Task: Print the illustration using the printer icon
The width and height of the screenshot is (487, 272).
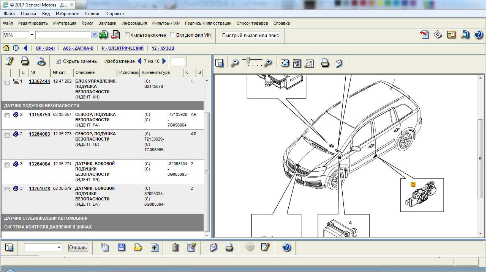Action: click(325, 63)
